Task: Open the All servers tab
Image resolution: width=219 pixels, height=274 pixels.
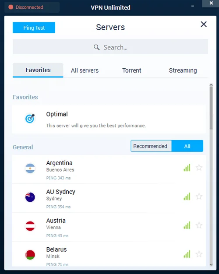Action: tap(85, 70)
